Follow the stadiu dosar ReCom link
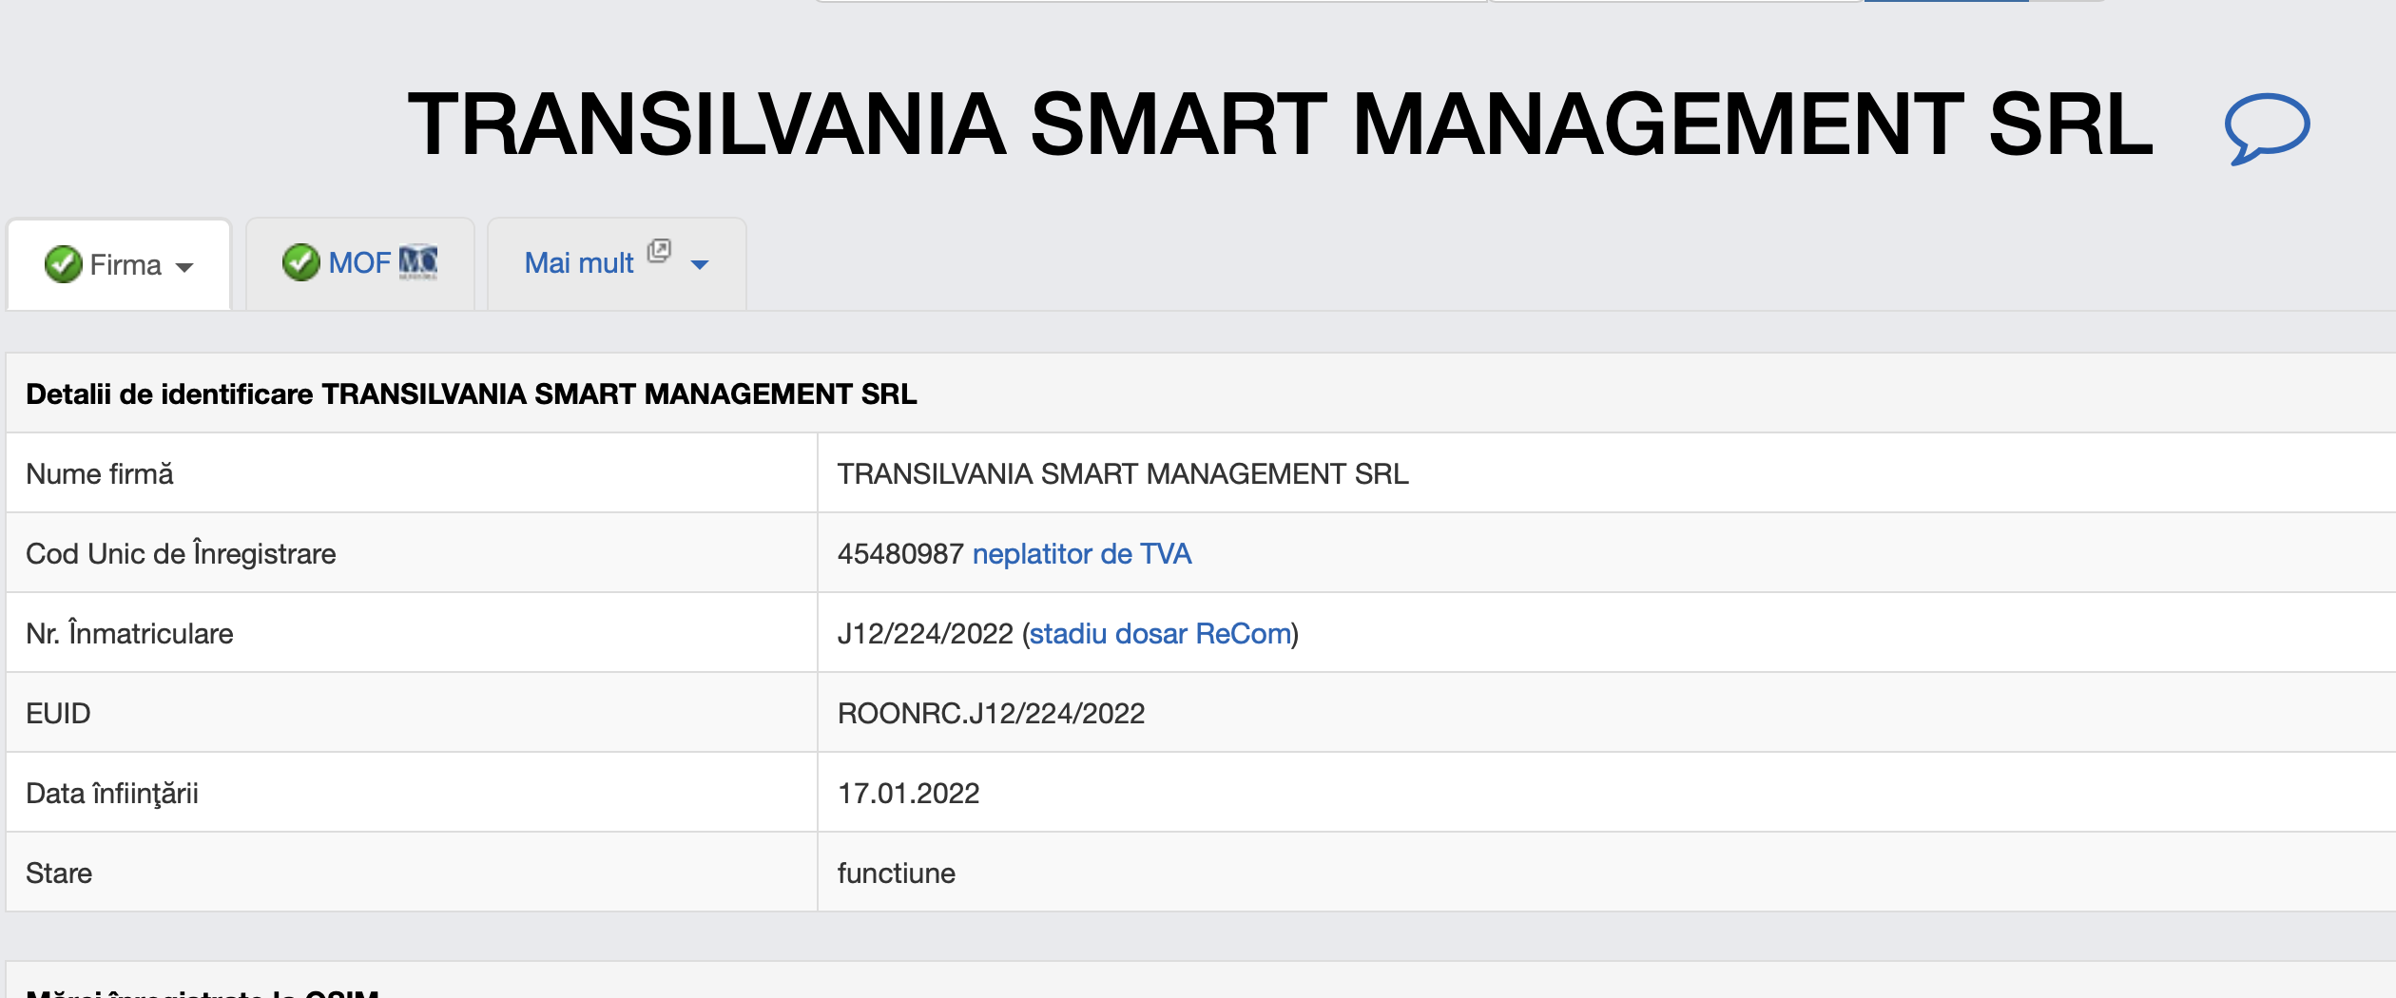The image size is (2396, 998). 1160,634
